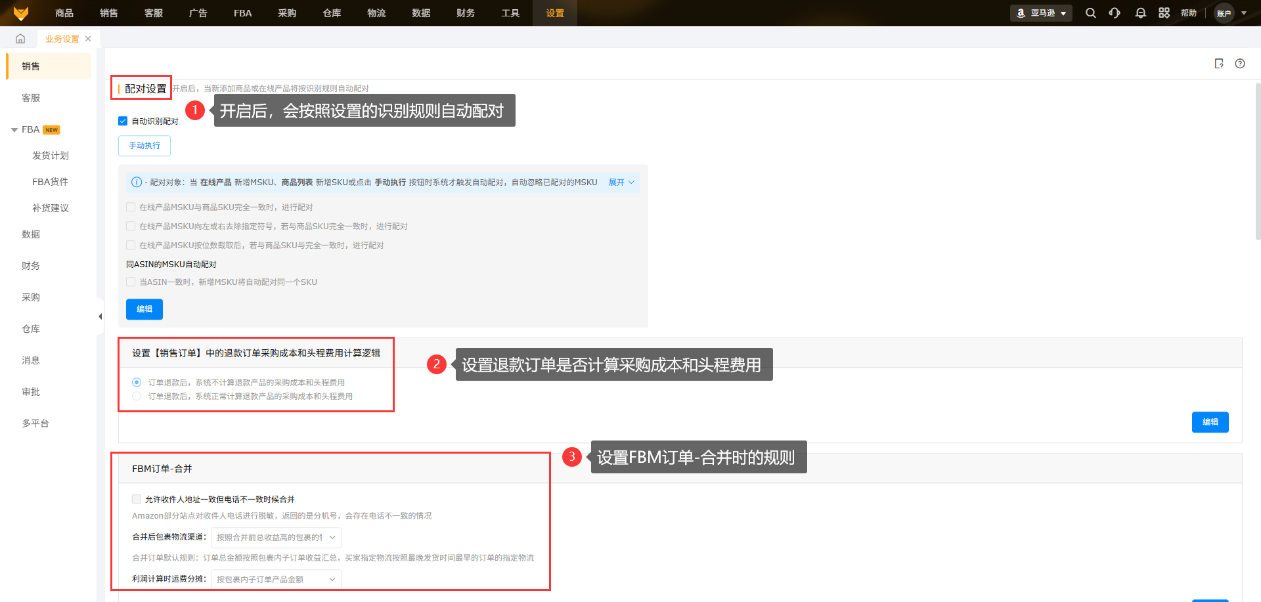This screenshot has height=602, width=1261.
Task: Enable 允许收件人地址一致但电话不一致时候合并 checkbox
Action: coord(137,499)
